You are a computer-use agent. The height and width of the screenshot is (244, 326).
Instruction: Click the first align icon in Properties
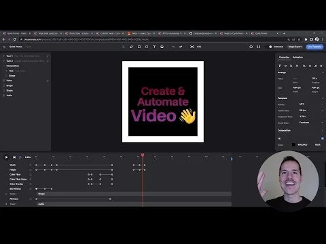click(x=280, y=66)
